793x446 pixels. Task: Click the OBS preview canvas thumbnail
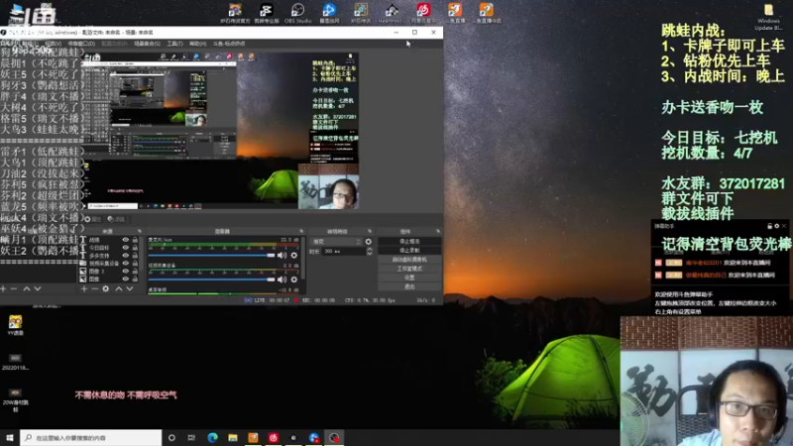click(220, 132)
